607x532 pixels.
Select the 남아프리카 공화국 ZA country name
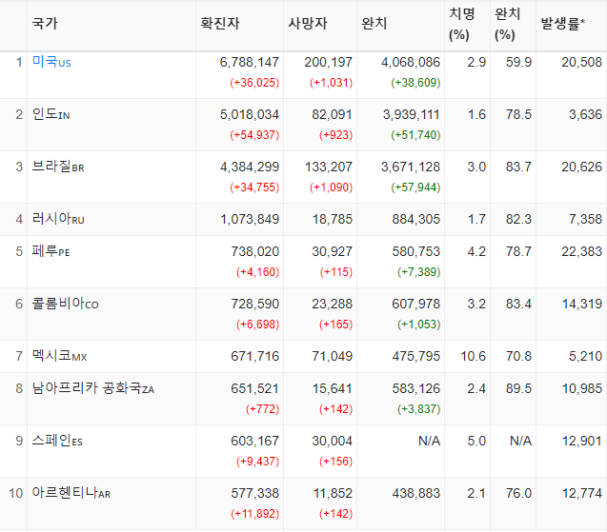point(93,388)
